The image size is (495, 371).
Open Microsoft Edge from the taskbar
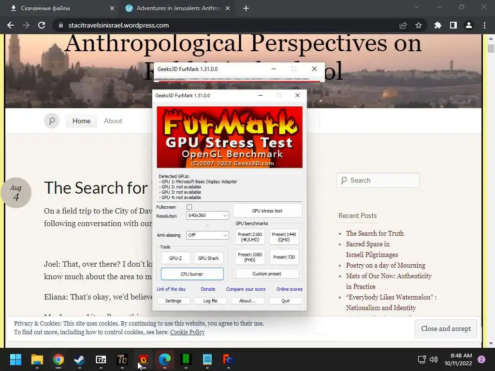[x=165, y=359]
